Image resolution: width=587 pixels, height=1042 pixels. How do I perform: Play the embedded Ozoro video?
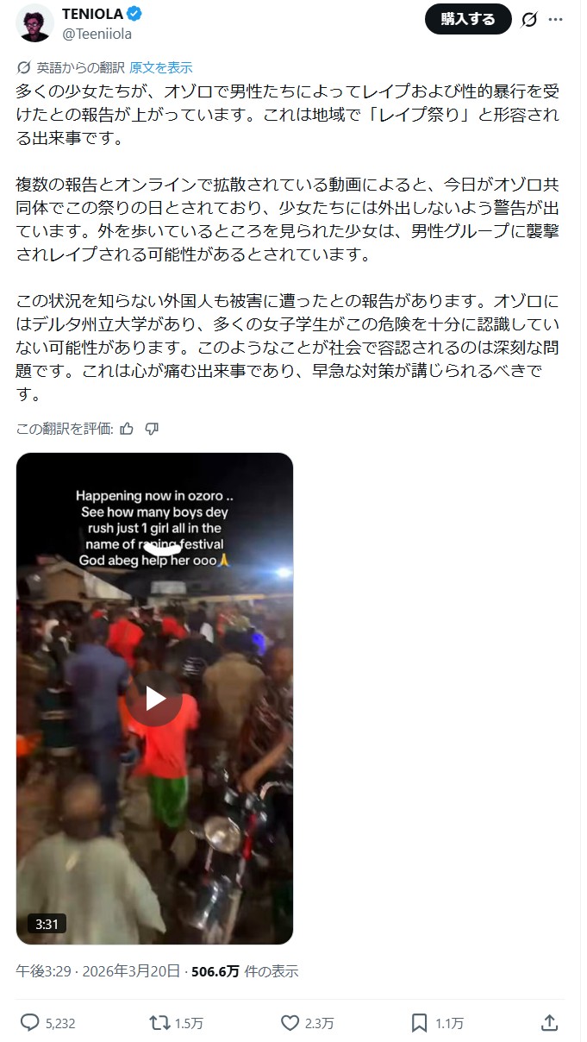(x=155, y=699)
